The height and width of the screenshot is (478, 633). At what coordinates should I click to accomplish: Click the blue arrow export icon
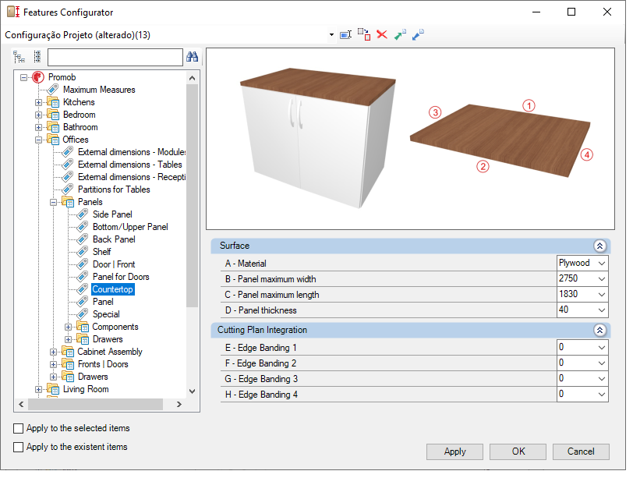click(418, 35)
